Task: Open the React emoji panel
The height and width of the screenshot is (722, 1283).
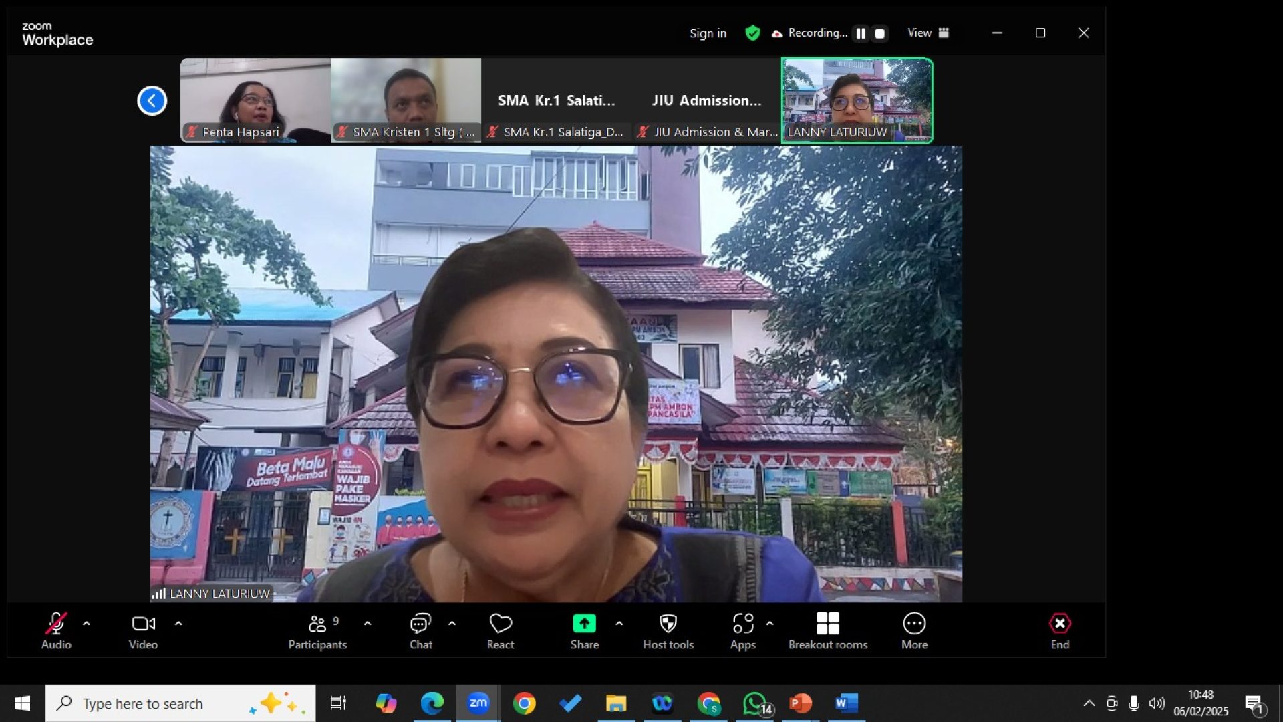Action: pos(500,630)
